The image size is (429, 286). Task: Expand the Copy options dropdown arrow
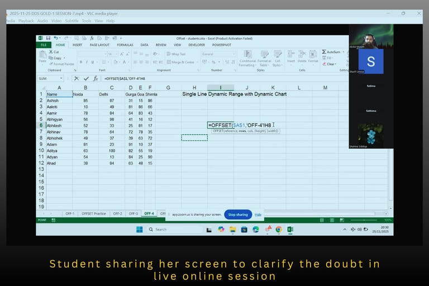(64, 58)
